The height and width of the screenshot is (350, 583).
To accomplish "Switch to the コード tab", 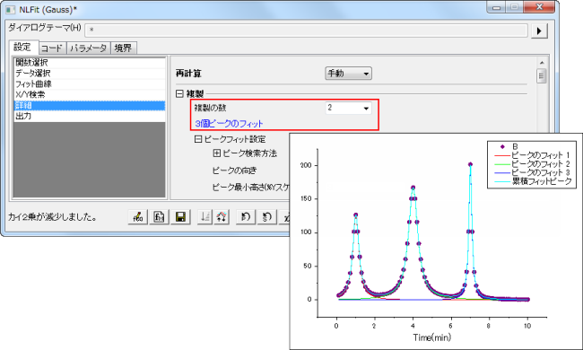I will tap(52, 48).
